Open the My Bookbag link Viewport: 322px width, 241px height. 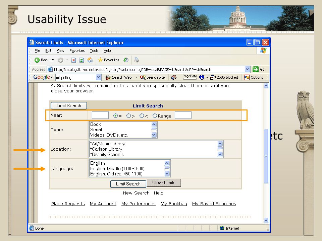174,204
